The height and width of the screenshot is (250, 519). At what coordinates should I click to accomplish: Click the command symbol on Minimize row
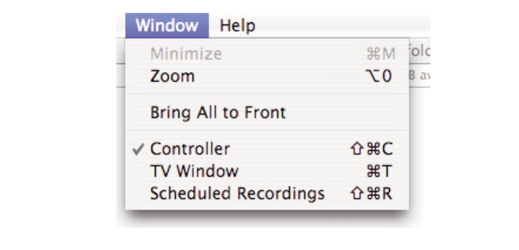[x=373, y=54]
